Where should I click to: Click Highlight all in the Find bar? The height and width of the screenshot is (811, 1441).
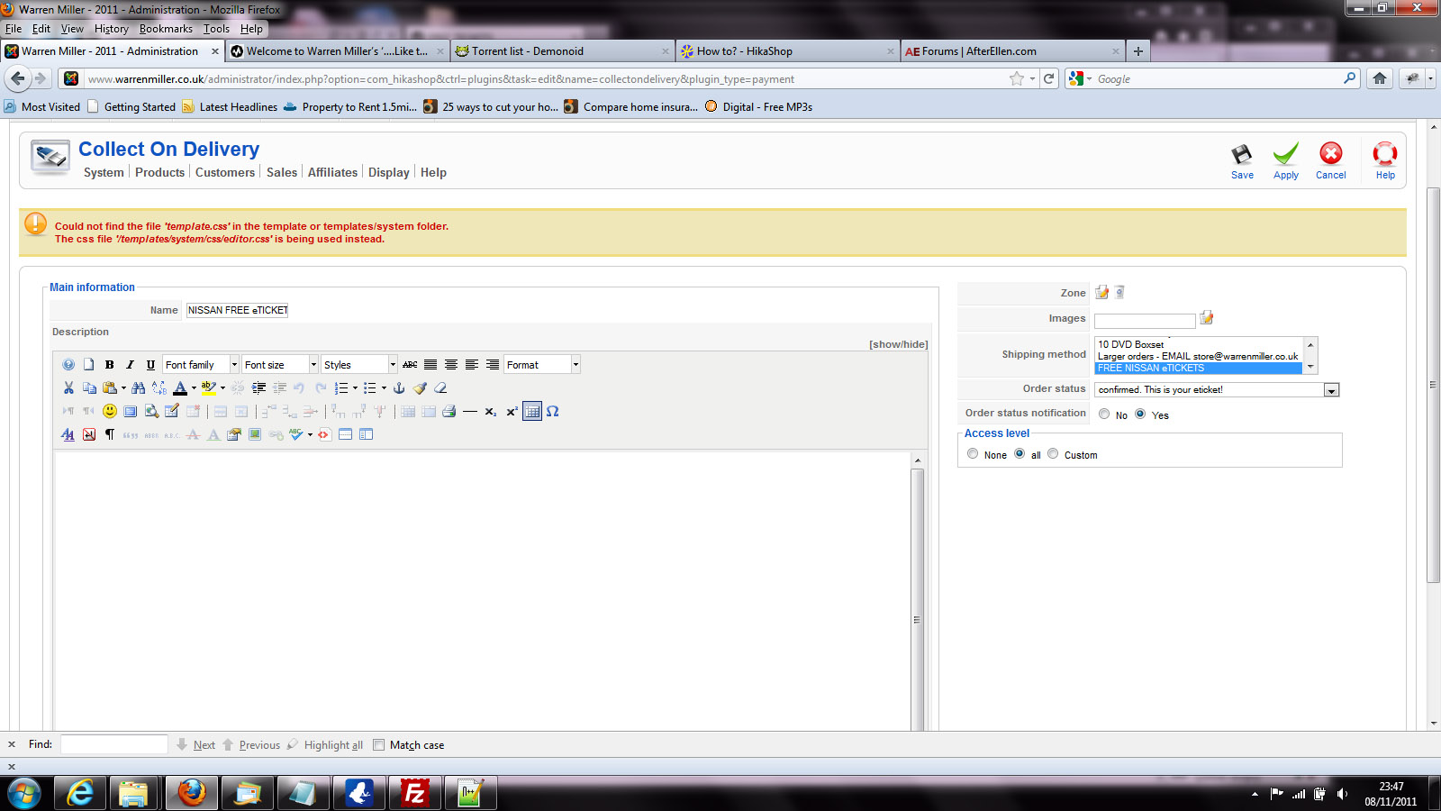pos(325,745)
